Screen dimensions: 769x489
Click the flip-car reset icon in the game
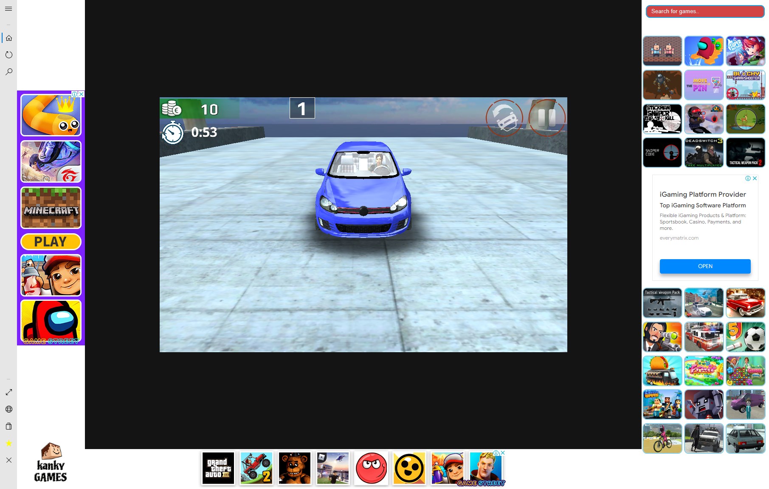pos(505,118)
